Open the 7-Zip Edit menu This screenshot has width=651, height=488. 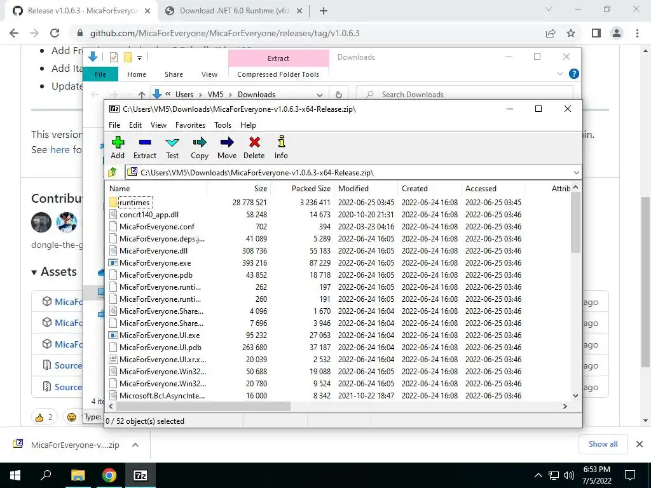click(135, 125)
